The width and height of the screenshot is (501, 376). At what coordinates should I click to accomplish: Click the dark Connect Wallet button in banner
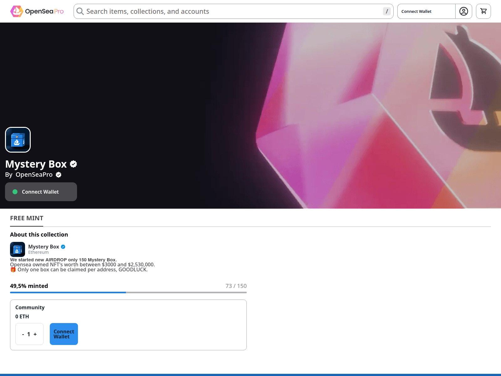pyautogui.click(x=41, y=192)
